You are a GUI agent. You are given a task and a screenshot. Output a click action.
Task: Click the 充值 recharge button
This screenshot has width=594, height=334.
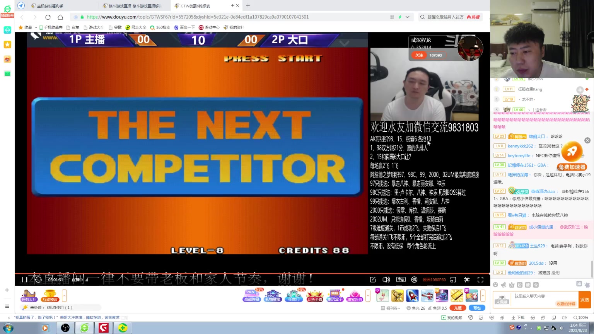pos(457,308)
